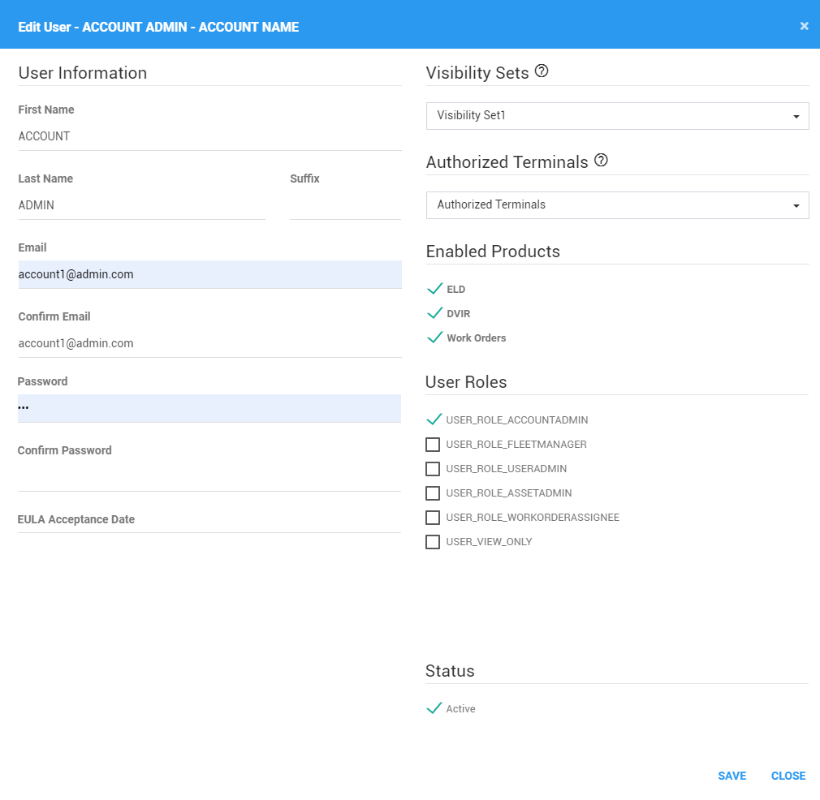Screen dimensions: 820x800
Task: Click the CLOSE button
Action: 788,776
